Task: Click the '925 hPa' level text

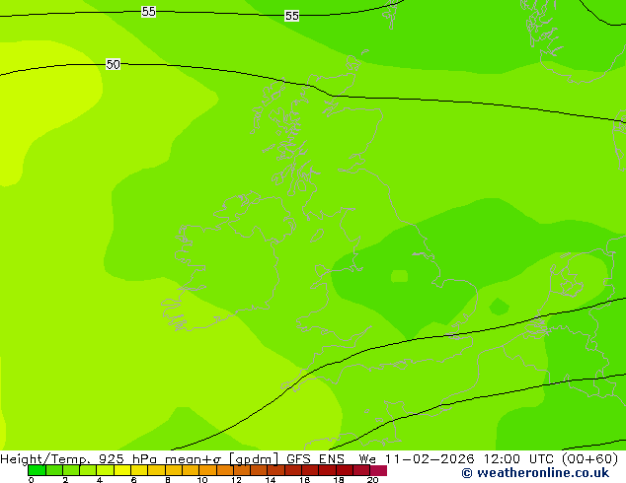Action: coord(127,459)
